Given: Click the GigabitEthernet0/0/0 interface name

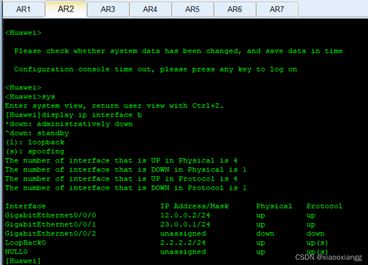Looking at the screenshot, I should coord(51,215).
